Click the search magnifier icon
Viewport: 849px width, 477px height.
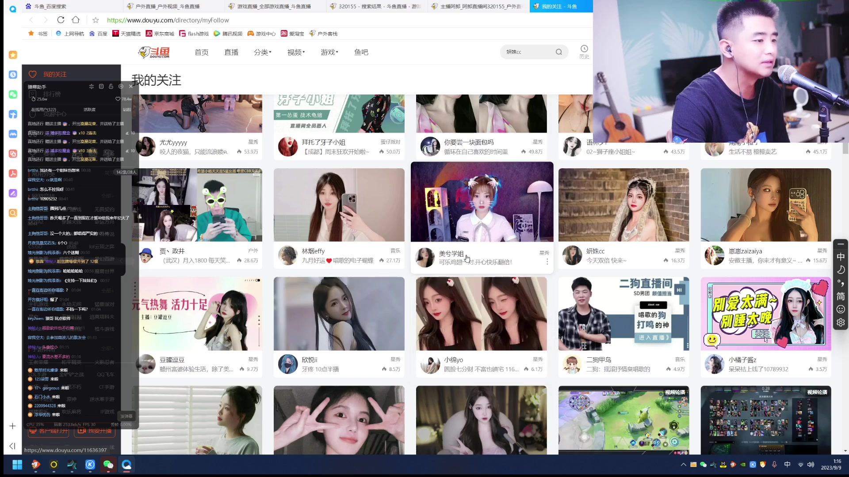point(559,52)
